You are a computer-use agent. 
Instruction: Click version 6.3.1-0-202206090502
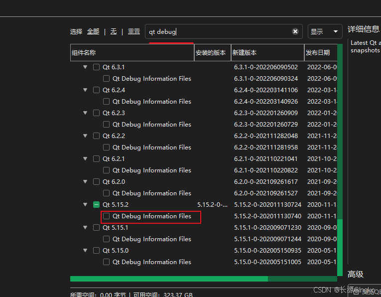pos(266,67)
